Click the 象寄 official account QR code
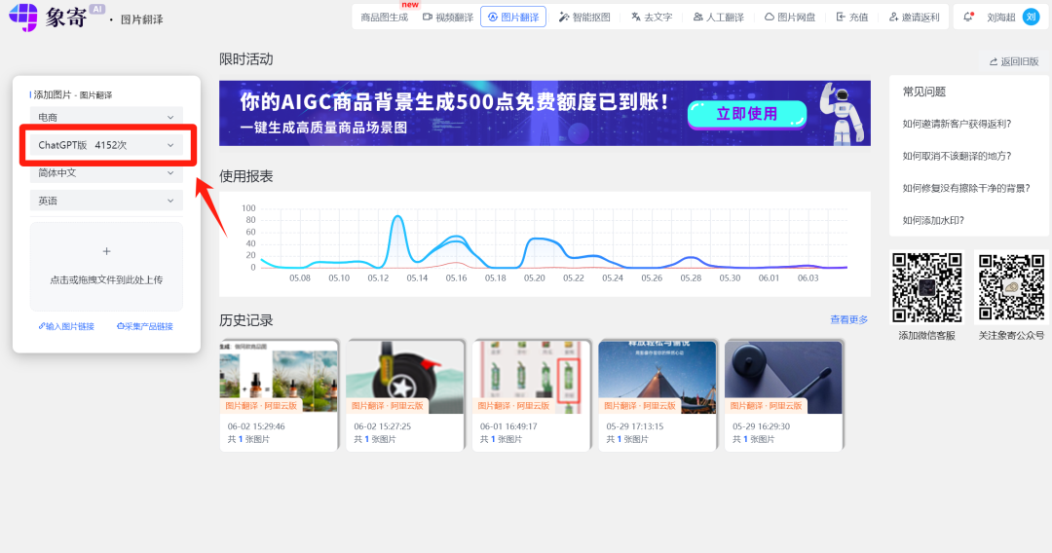The image size is (1052, 553). [x=1011, y=287]
